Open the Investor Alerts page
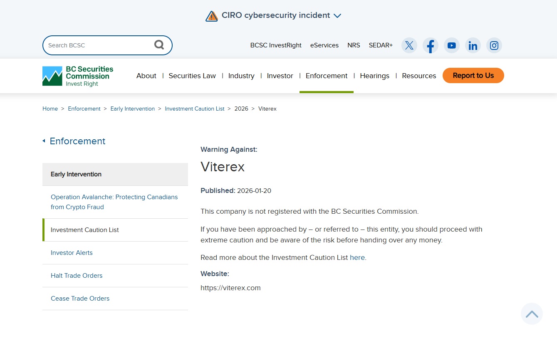The width and height of the screenshot is (557, 358). pos(72,252)
